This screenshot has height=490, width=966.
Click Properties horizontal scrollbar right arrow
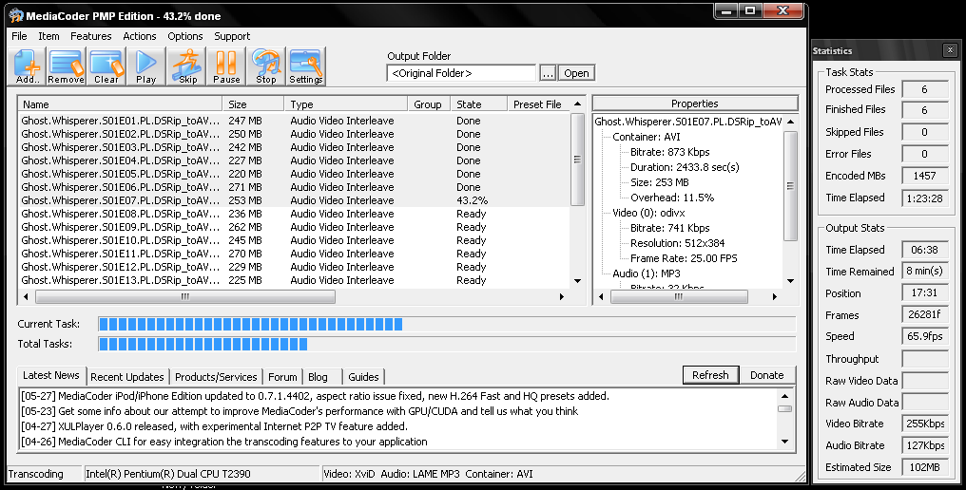pyautogui.click(x=774, y=296)
